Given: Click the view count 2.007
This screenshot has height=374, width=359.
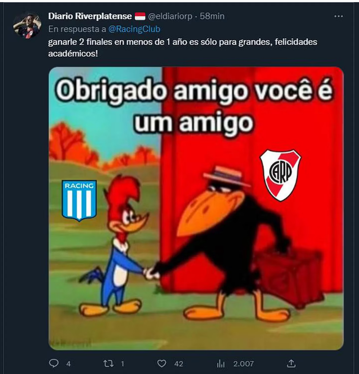Looking at the screenshot, I should (243, 364).
